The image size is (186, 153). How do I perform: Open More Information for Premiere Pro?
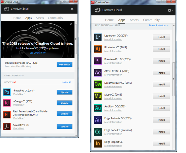click(x=113, y=63)
